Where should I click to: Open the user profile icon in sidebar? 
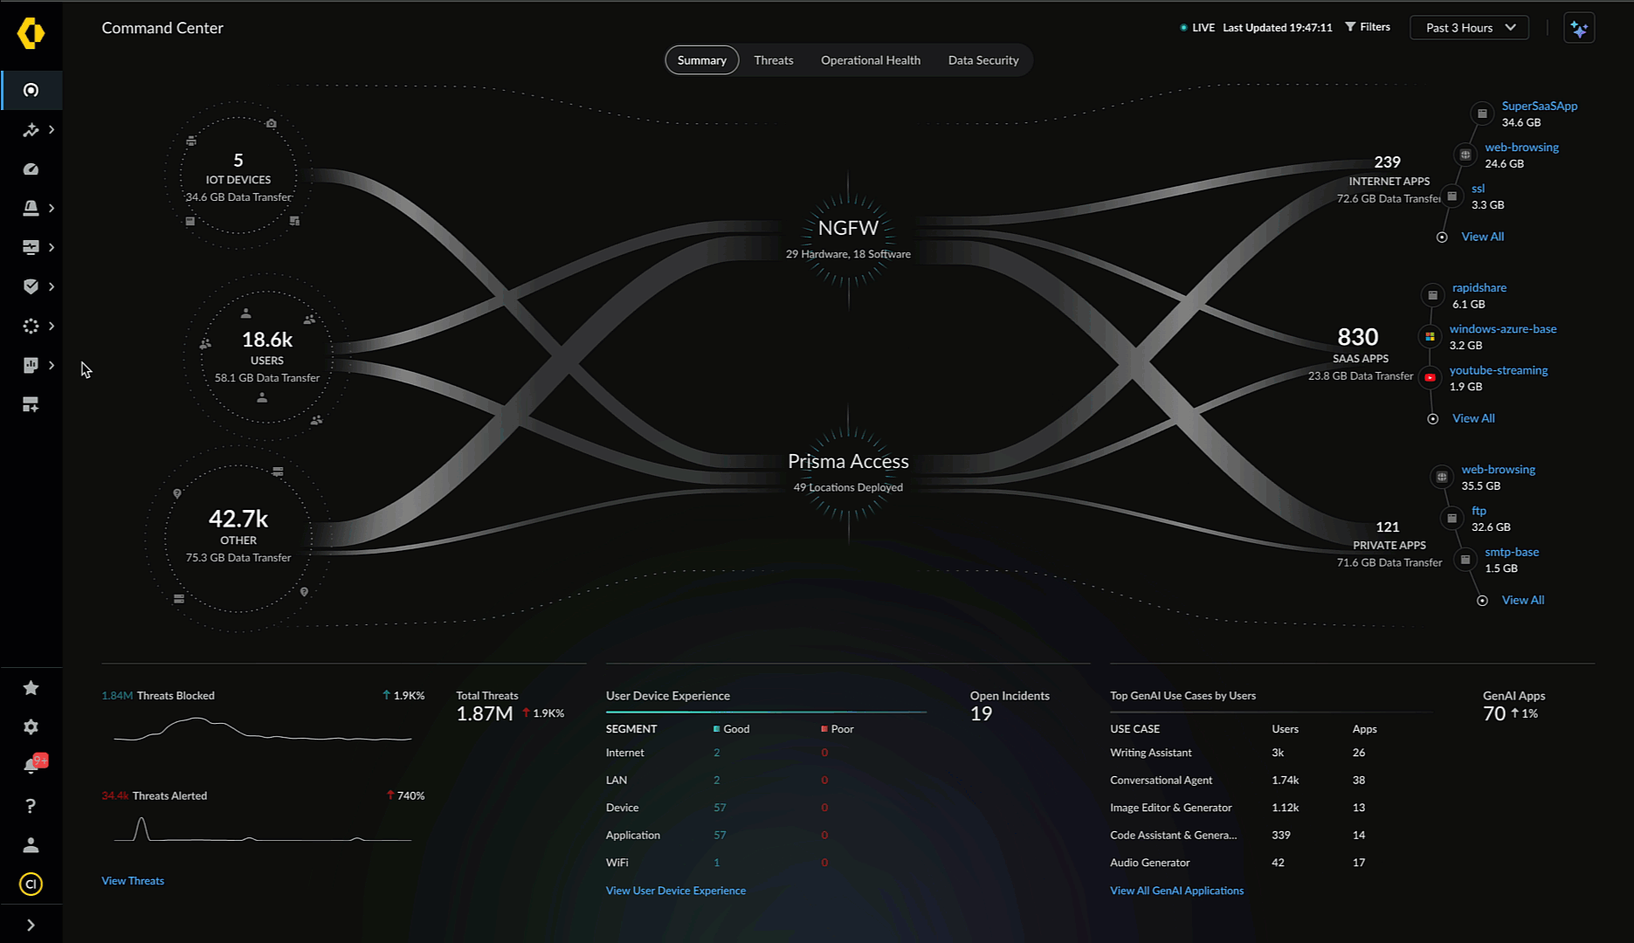coord(31,845)
